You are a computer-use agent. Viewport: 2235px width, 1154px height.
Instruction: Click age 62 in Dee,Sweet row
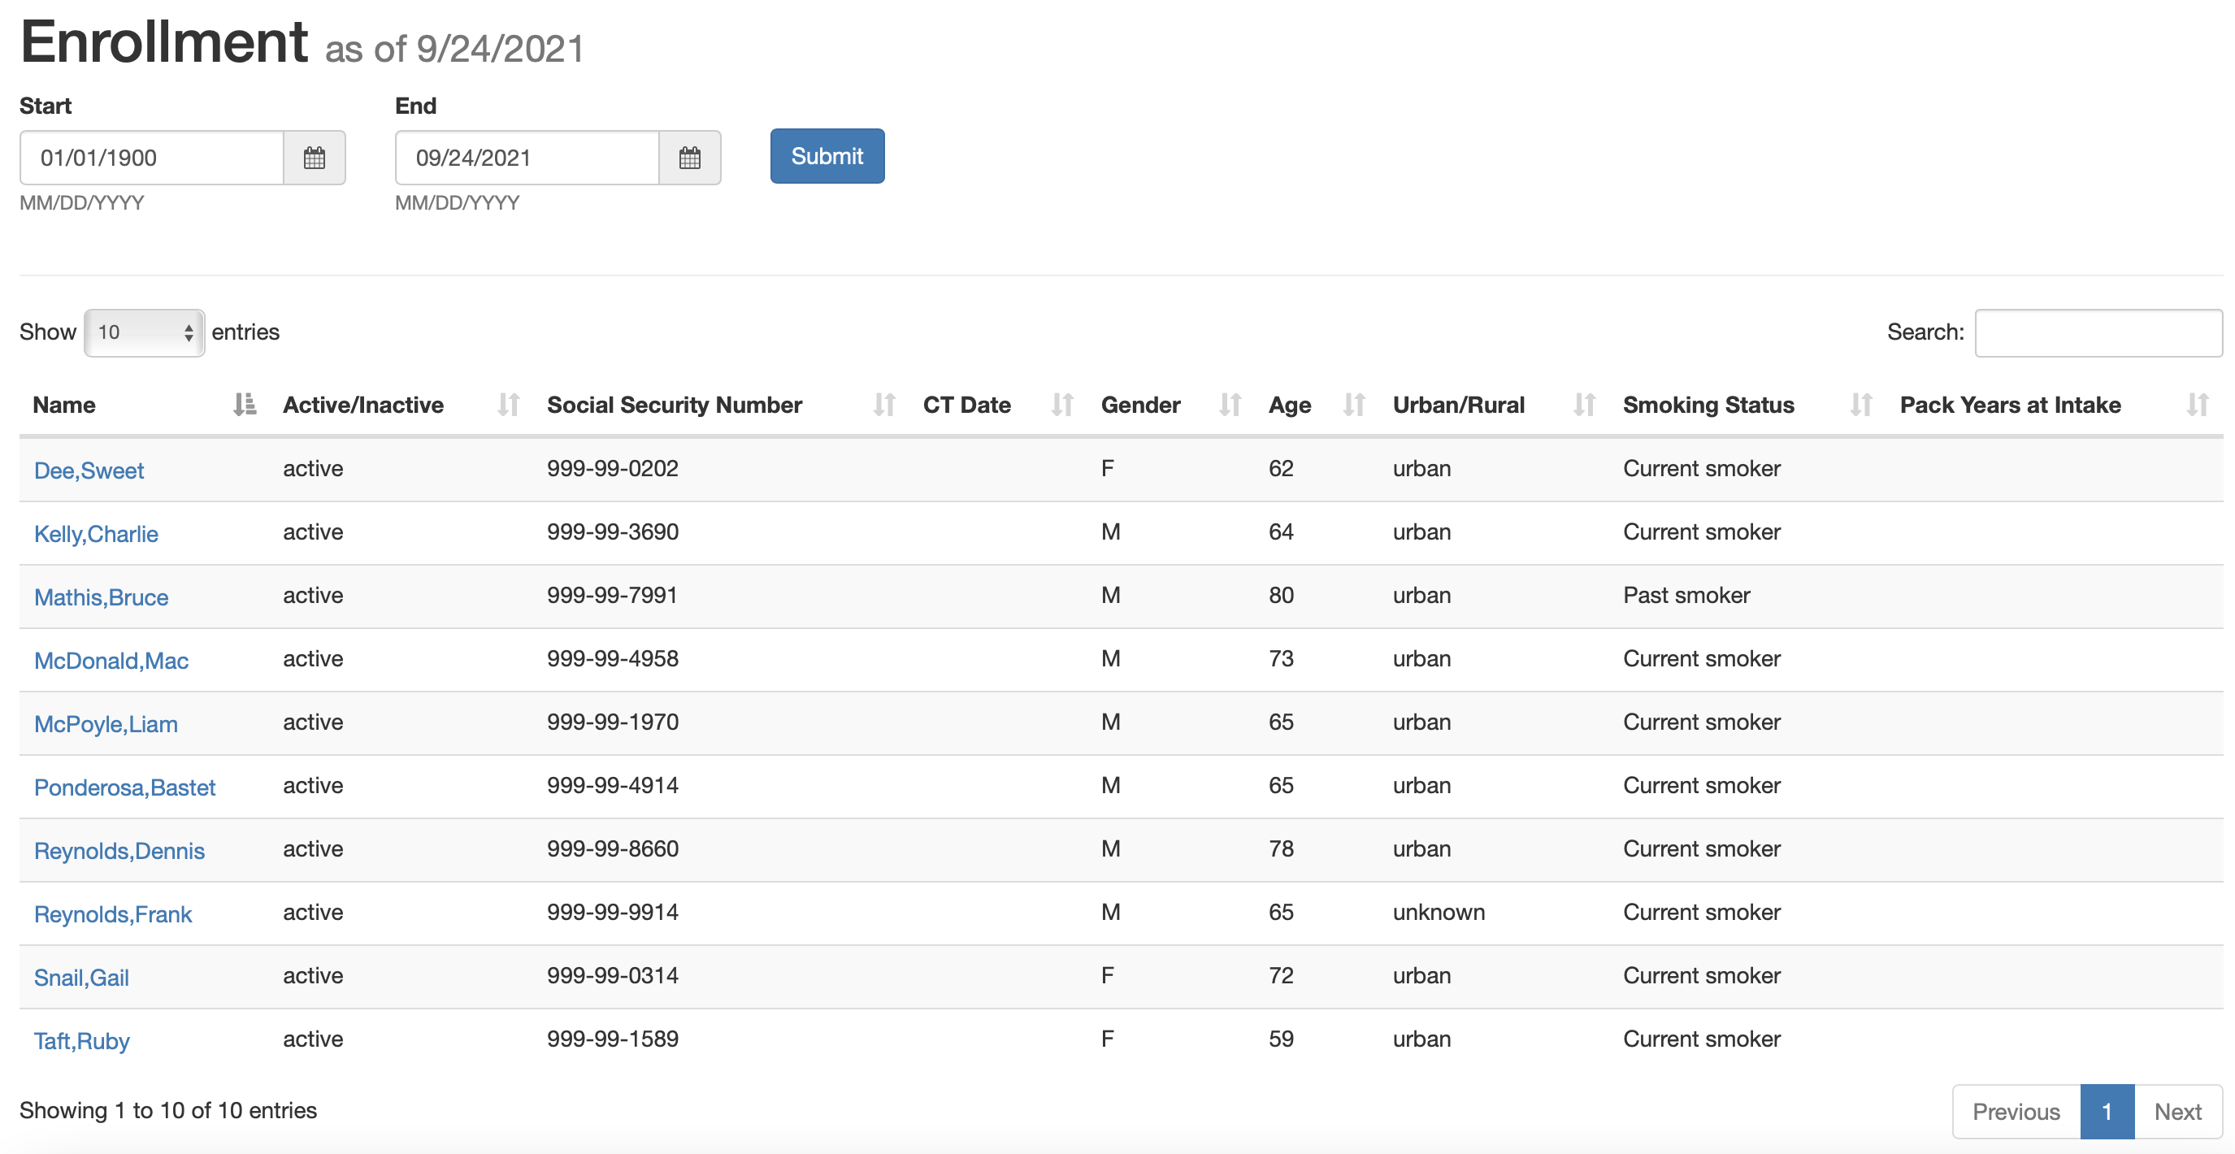(1281, 469)
